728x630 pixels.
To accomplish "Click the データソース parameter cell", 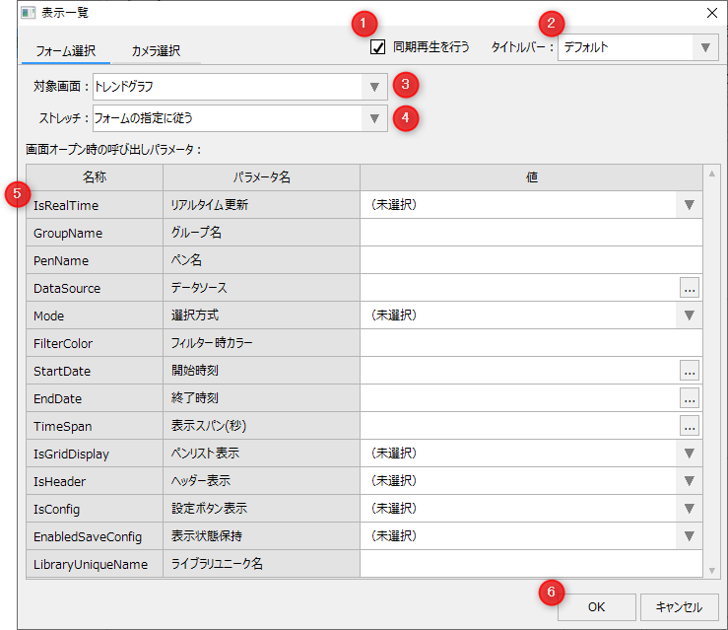I will pos(261,288).
